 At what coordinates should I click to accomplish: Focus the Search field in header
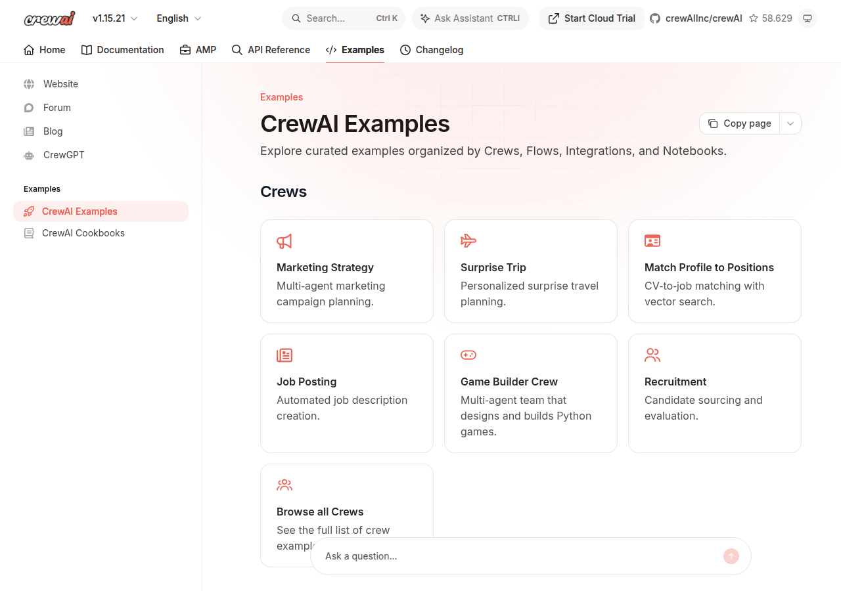pyautogui.click(x=344, y=18)
